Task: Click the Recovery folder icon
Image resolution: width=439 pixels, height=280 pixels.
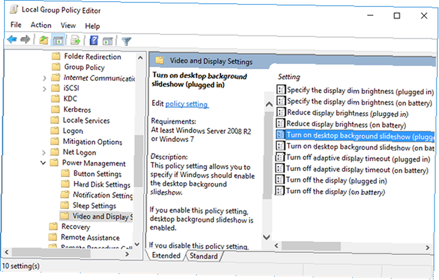Action: (x=53, y=226)
